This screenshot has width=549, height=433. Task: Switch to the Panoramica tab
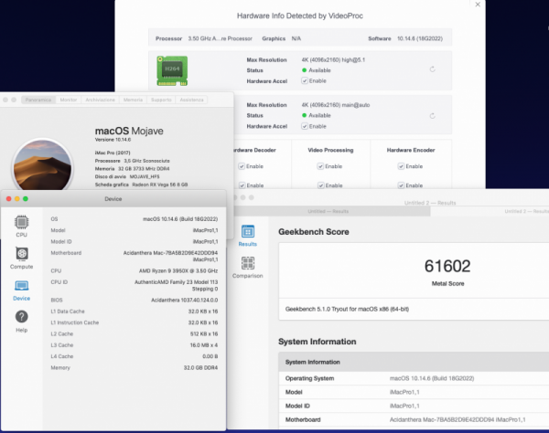[x=38, y=100]
